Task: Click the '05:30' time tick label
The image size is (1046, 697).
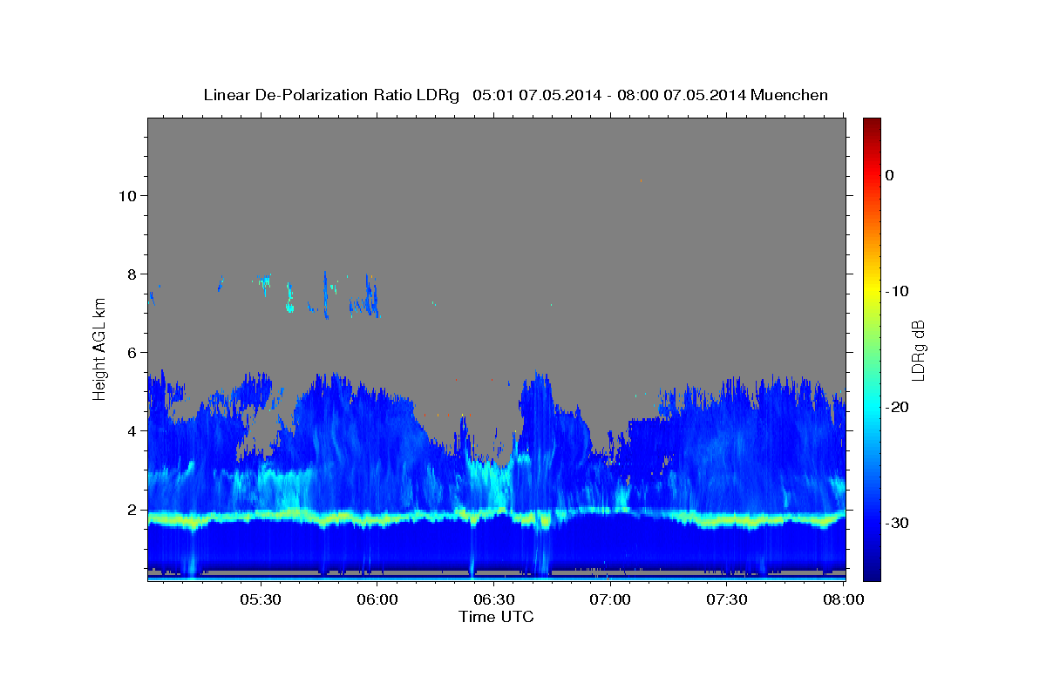Action: coord(261,600)
